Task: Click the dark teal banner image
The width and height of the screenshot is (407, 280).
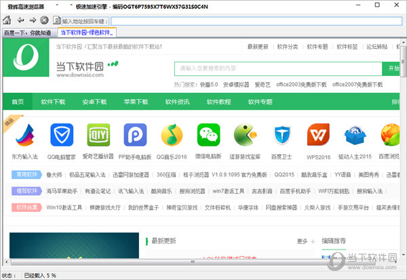Action: coord(74,245)
